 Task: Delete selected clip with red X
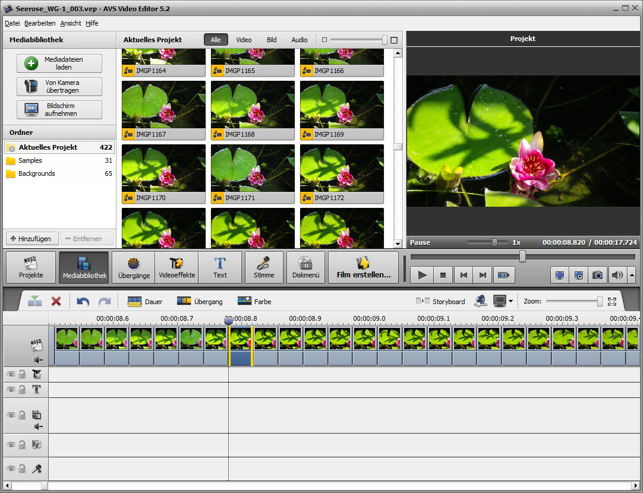[x=56, y=302]
